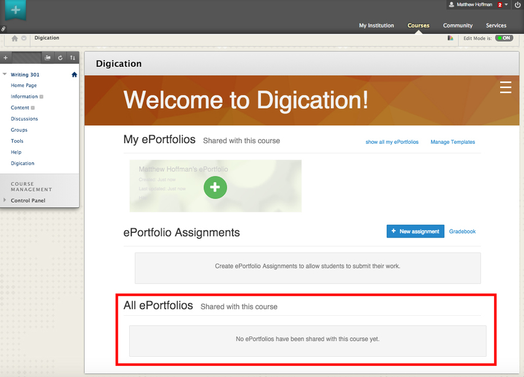Image resolution: width=524 pixels, height=377 pixels.
Task: Click show all my ePortfolios link
Action: [x=392, y=142]
